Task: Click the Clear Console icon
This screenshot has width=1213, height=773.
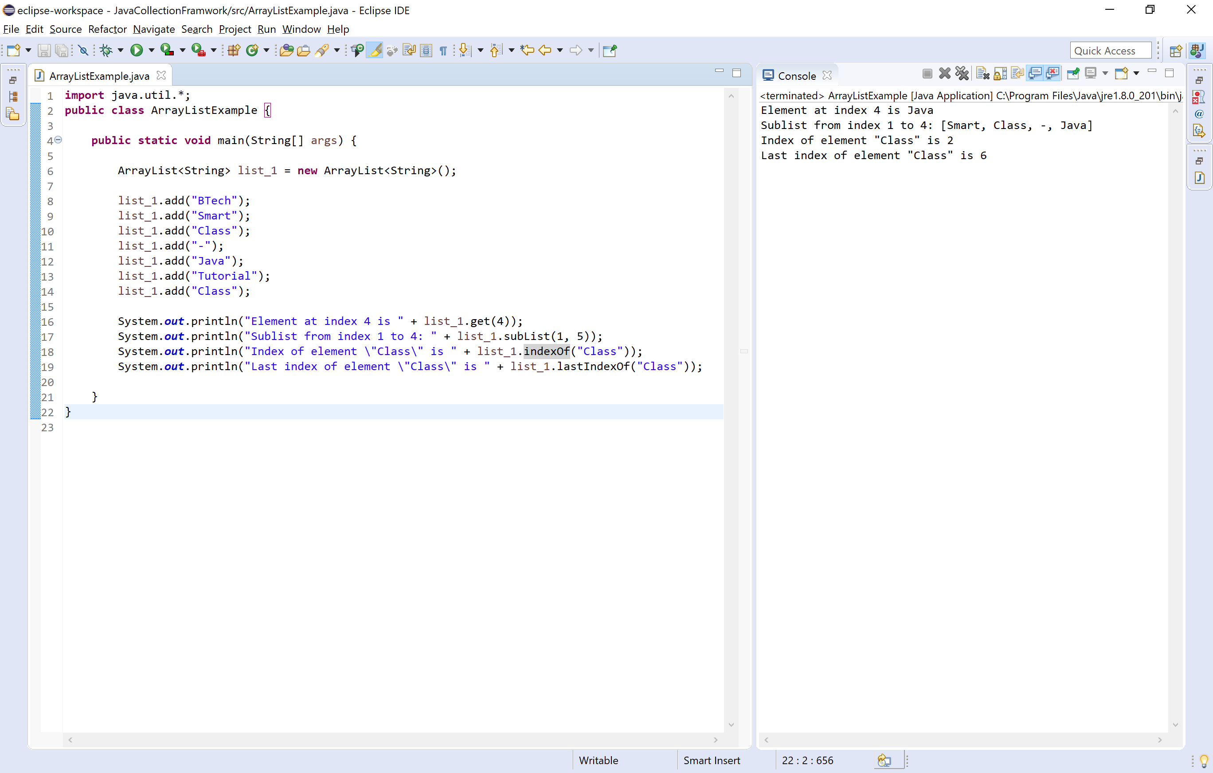Action: [x=982, y=74]
